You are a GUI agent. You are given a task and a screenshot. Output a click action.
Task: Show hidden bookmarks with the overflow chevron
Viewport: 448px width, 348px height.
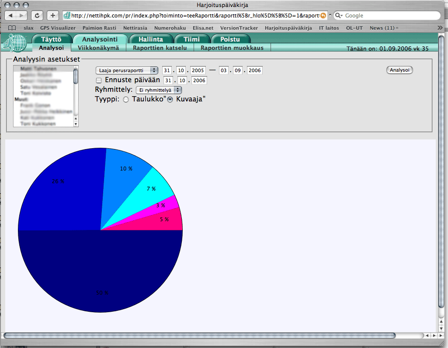coord(440,28)
